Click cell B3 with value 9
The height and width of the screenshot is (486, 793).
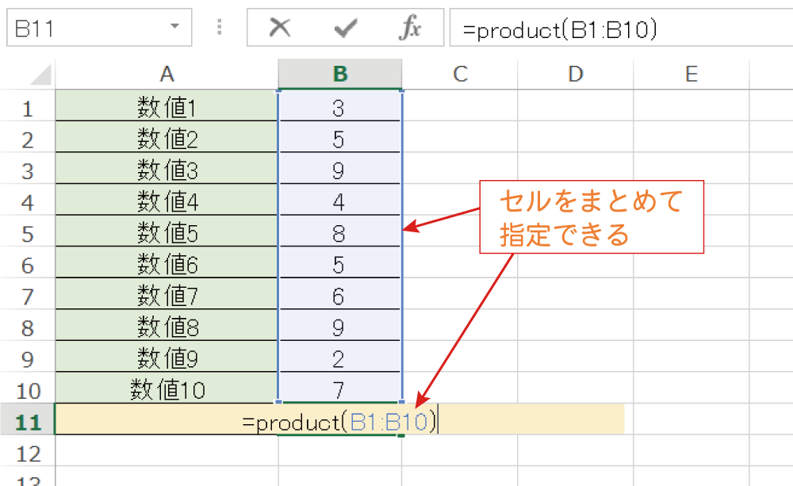tap(339, 170)
